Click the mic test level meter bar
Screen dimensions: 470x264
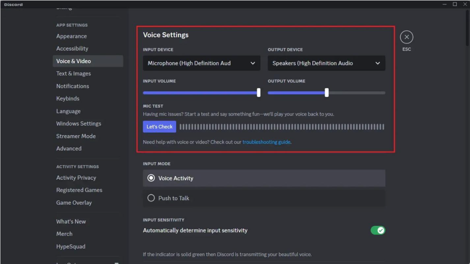pyautogui.click(x=282, y=127)
